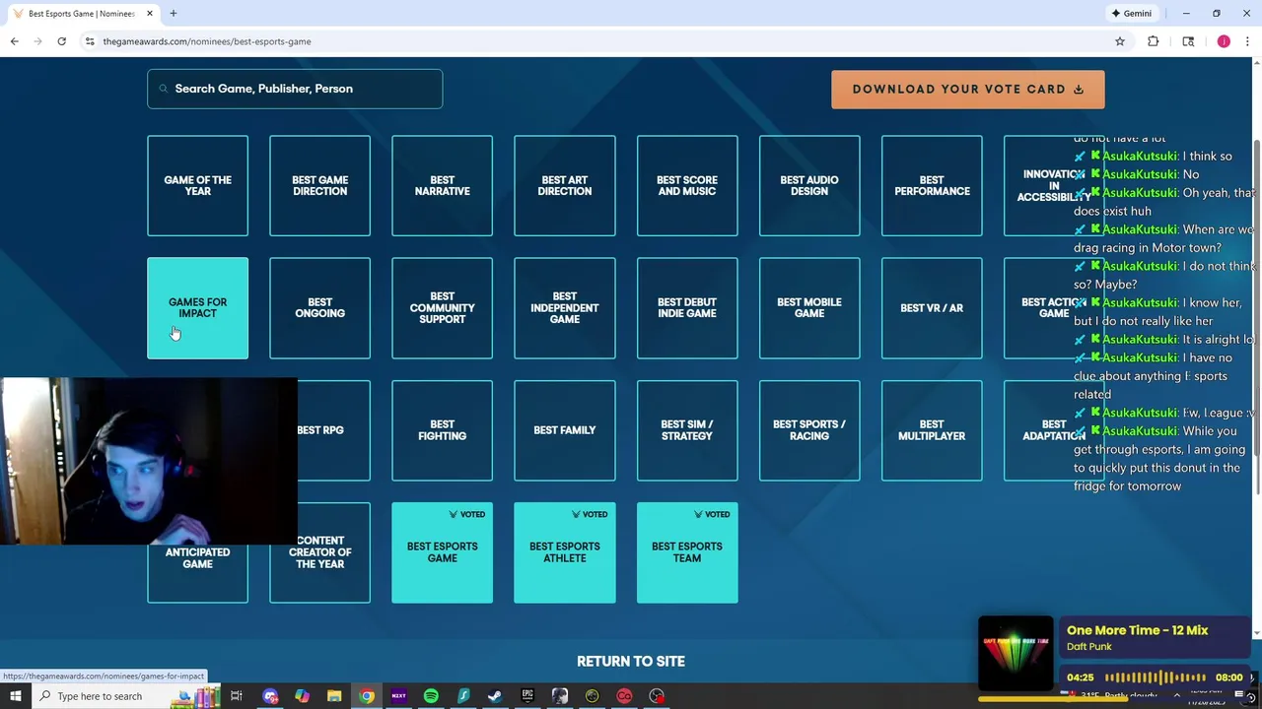Go back with the browser back arrow

pos(14,41)
